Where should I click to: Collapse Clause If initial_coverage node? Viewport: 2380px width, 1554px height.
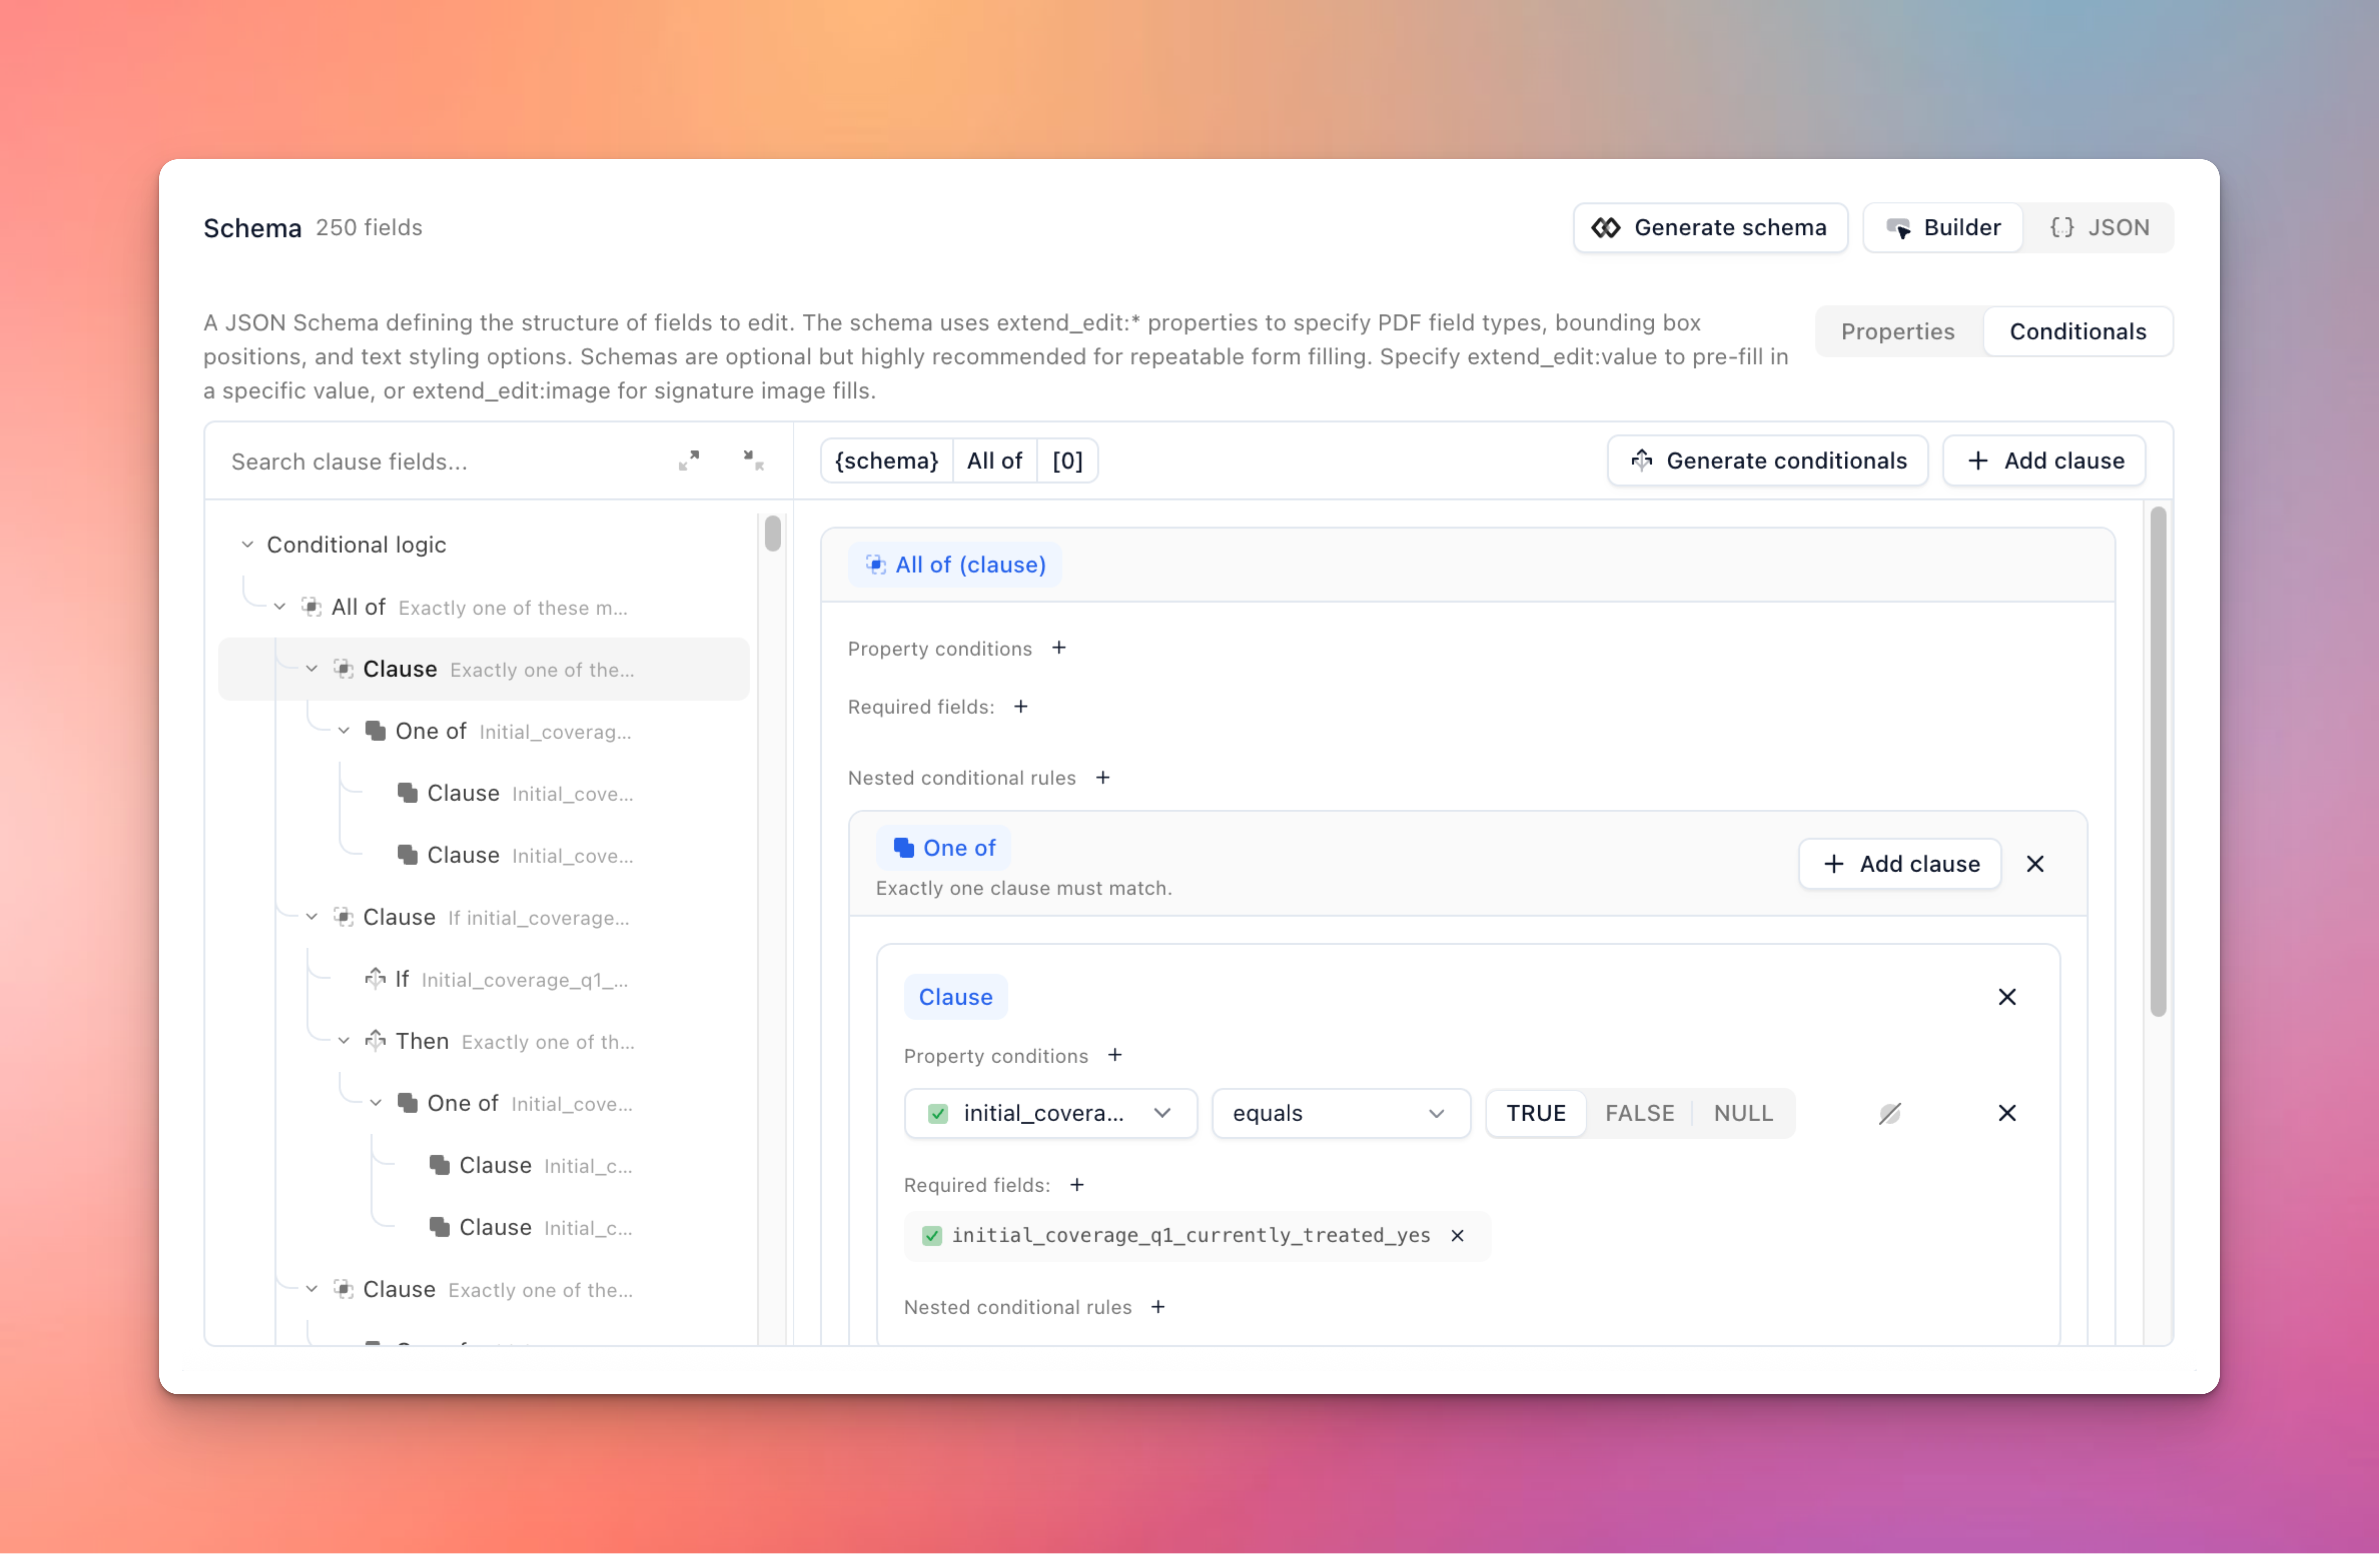tap(312, 917)
